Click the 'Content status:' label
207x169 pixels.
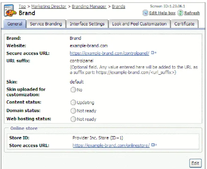(24, 102)
